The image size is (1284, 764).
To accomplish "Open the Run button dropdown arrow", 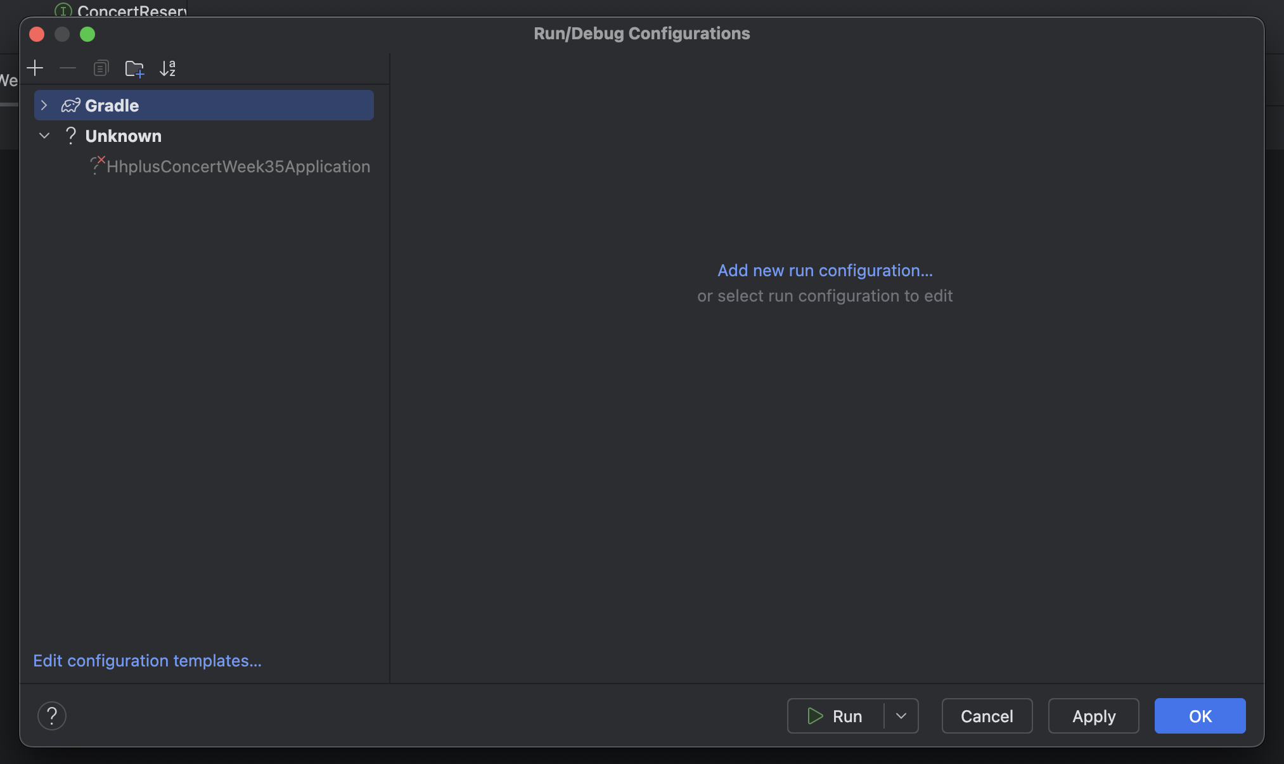I will click(x=901, y=716).
